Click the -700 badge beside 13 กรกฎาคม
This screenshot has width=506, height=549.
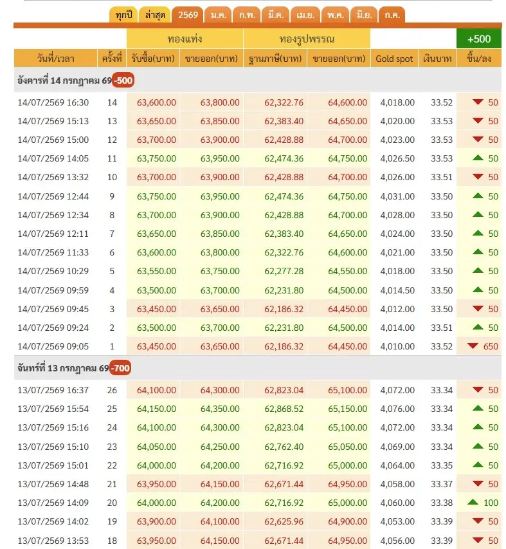(x=120, y=368)
